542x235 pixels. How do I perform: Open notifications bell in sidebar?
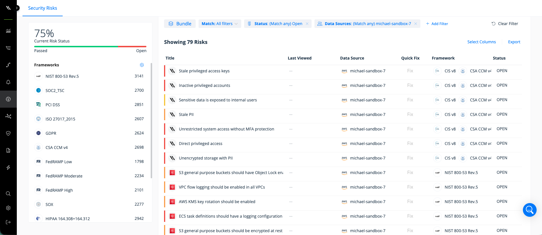[8, 82]
